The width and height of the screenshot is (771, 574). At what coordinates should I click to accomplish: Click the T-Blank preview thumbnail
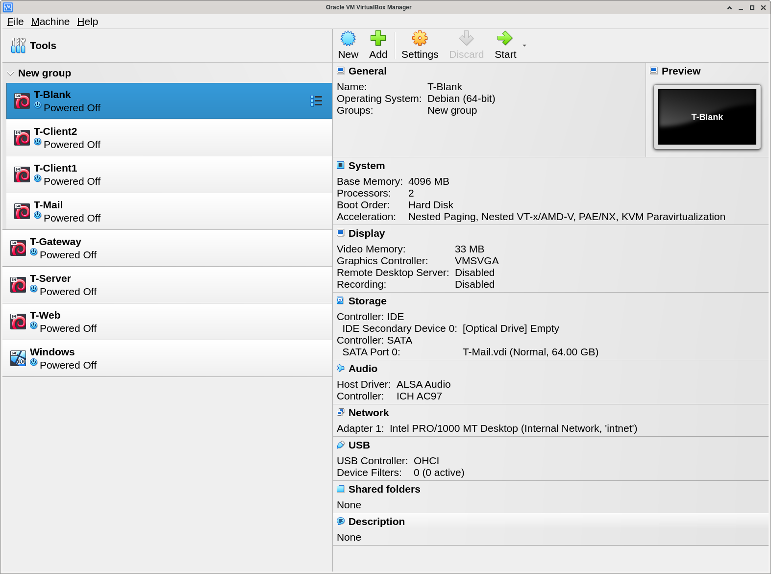pos(707,117)
